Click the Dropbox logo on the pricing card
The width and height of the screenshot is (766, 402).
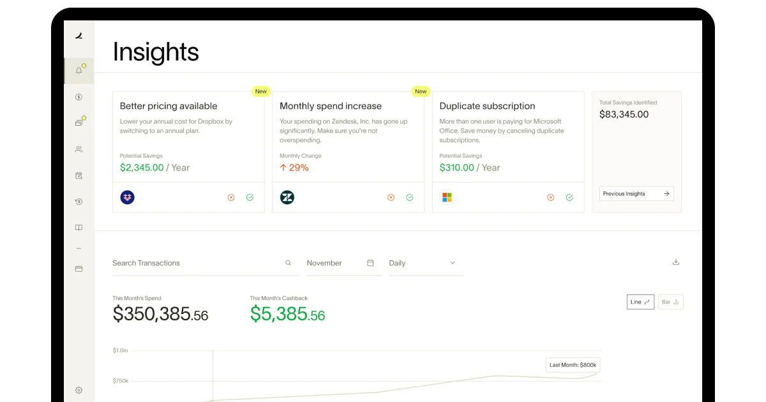[127, 197]
